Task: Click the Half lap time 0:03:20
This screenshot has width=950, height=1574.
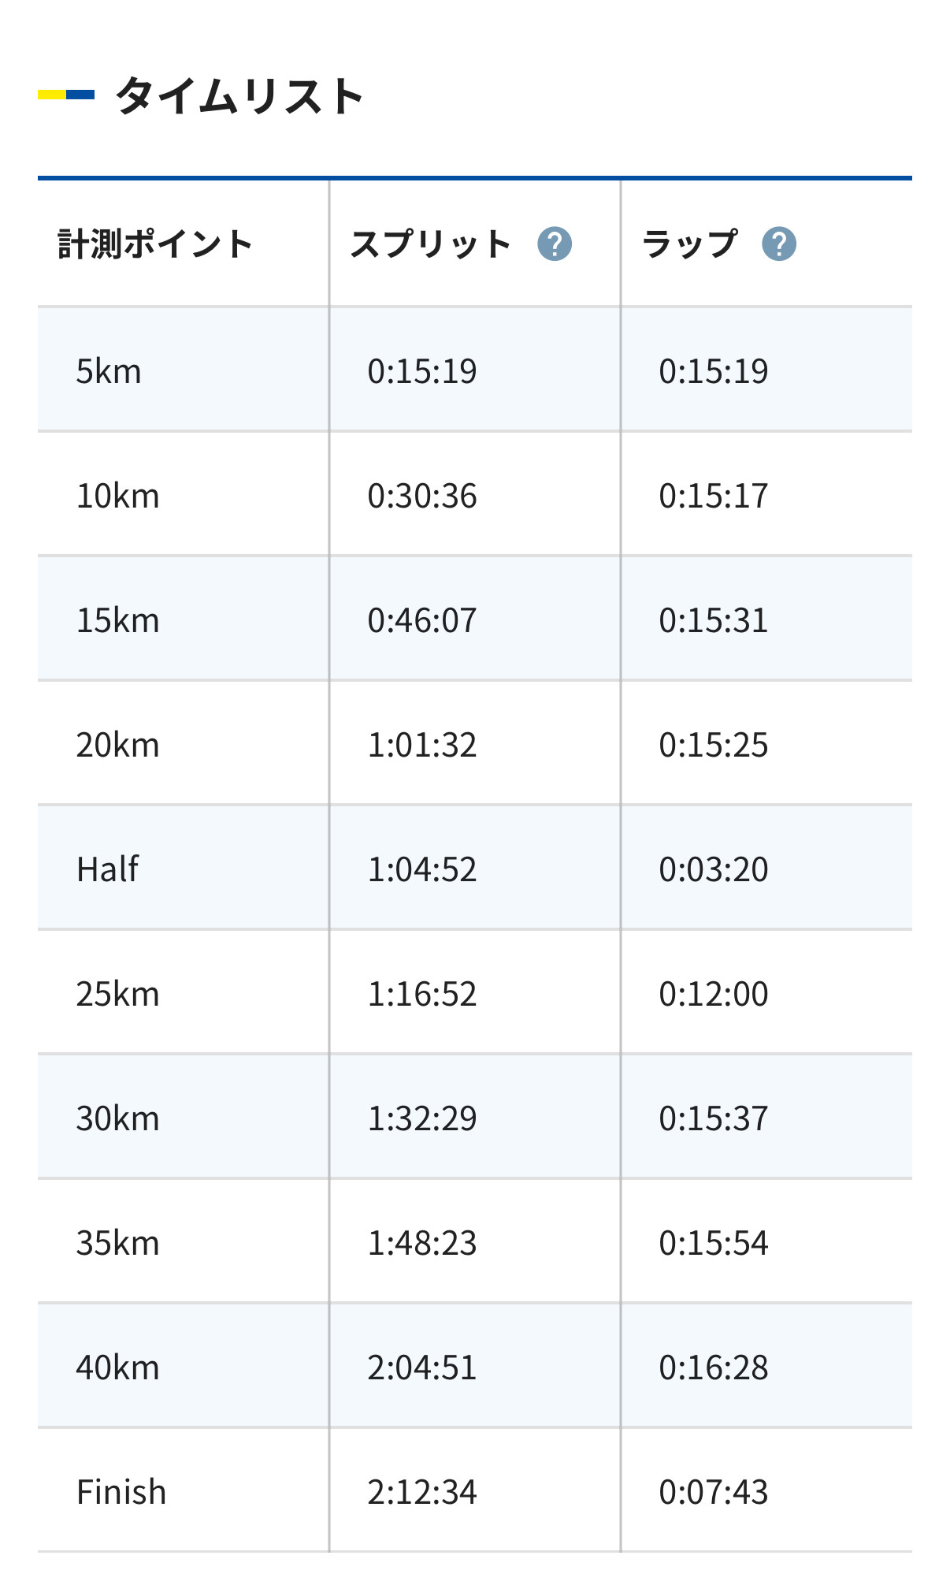Action: 714,869
